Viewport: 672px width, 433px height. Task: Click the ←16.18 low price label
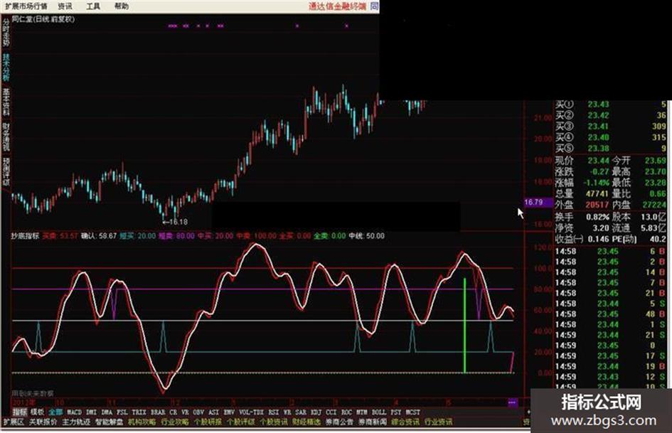coord(175,222)
